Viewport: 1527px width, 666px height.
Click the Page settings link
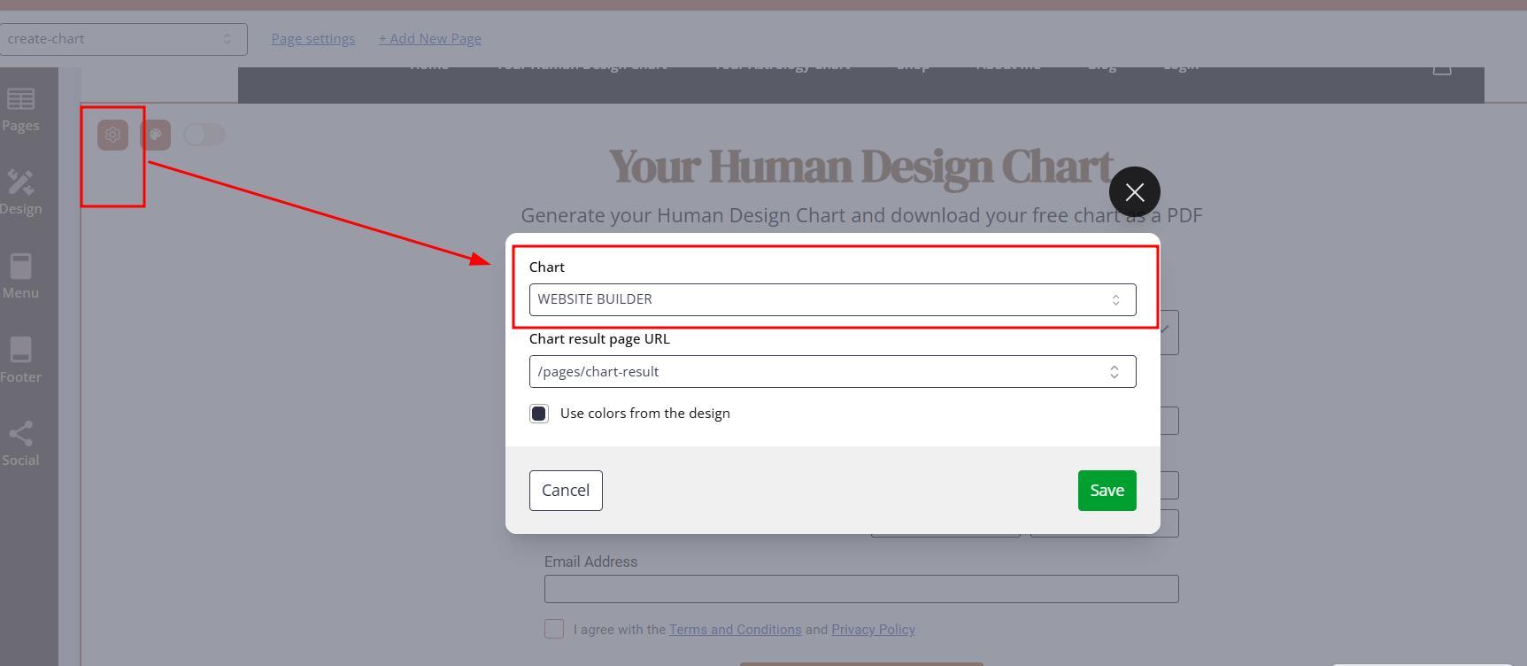312,39
